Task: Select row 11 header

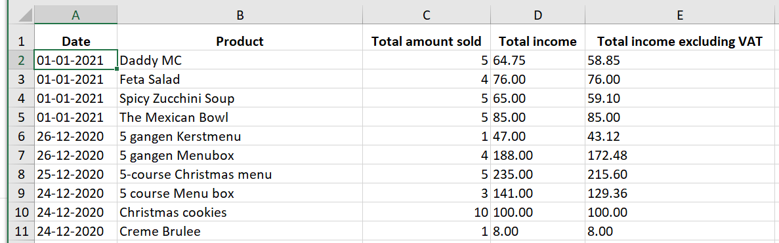Action: tap(21, 231)
